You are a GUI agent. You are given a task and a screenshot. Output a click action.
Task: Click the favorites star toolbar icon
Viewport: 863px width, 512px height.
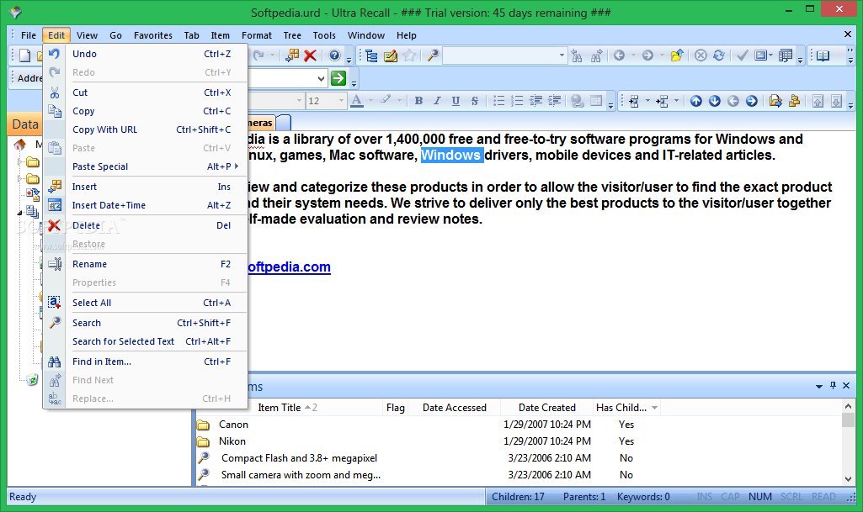(409, 55)
